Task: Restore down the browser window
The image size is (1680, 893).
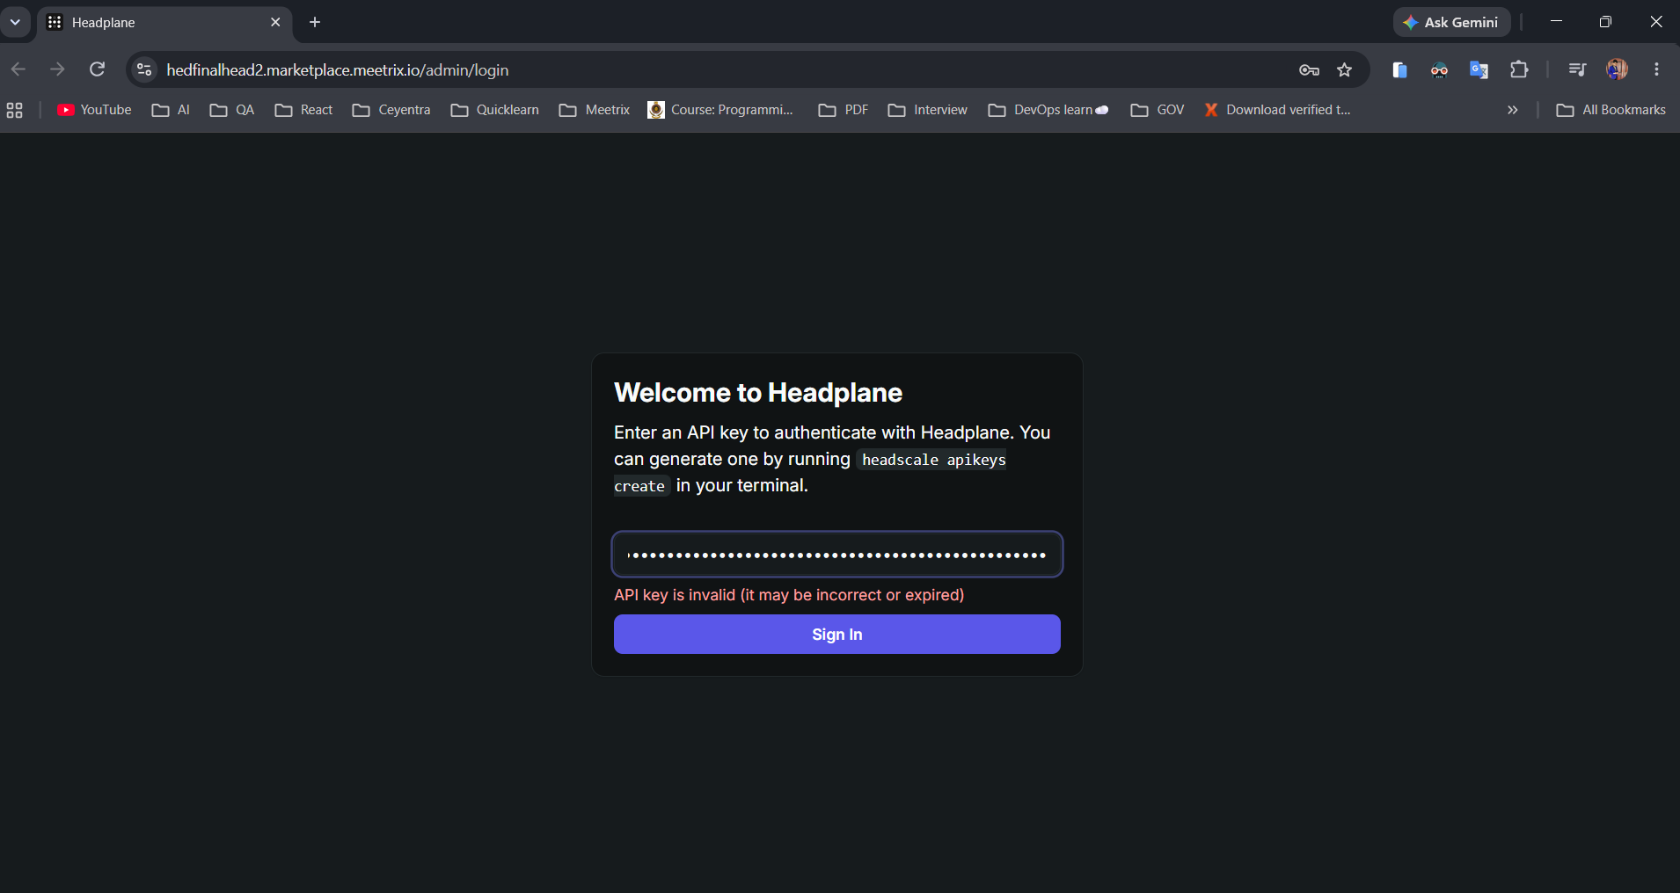Action: click(x=1605, y=22)
